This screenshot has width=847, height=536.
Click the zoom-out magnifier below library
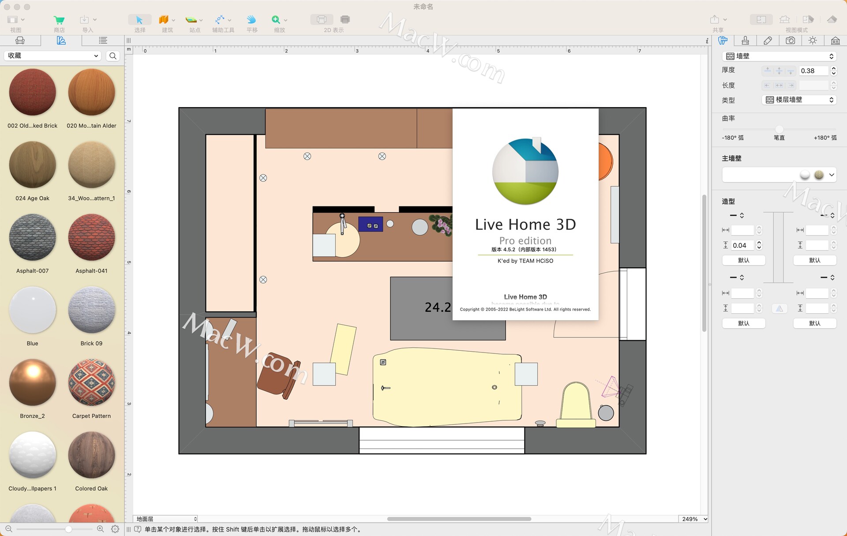point(8,529)
